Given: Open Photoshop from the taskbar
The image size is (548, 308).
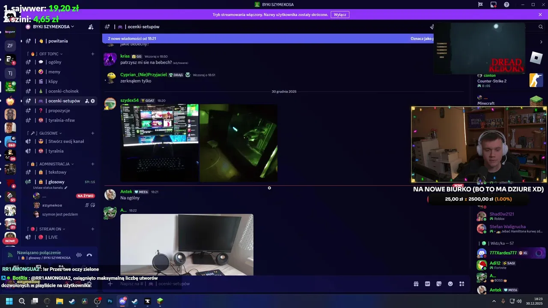Looking at the screenshot, I should 110,301.
